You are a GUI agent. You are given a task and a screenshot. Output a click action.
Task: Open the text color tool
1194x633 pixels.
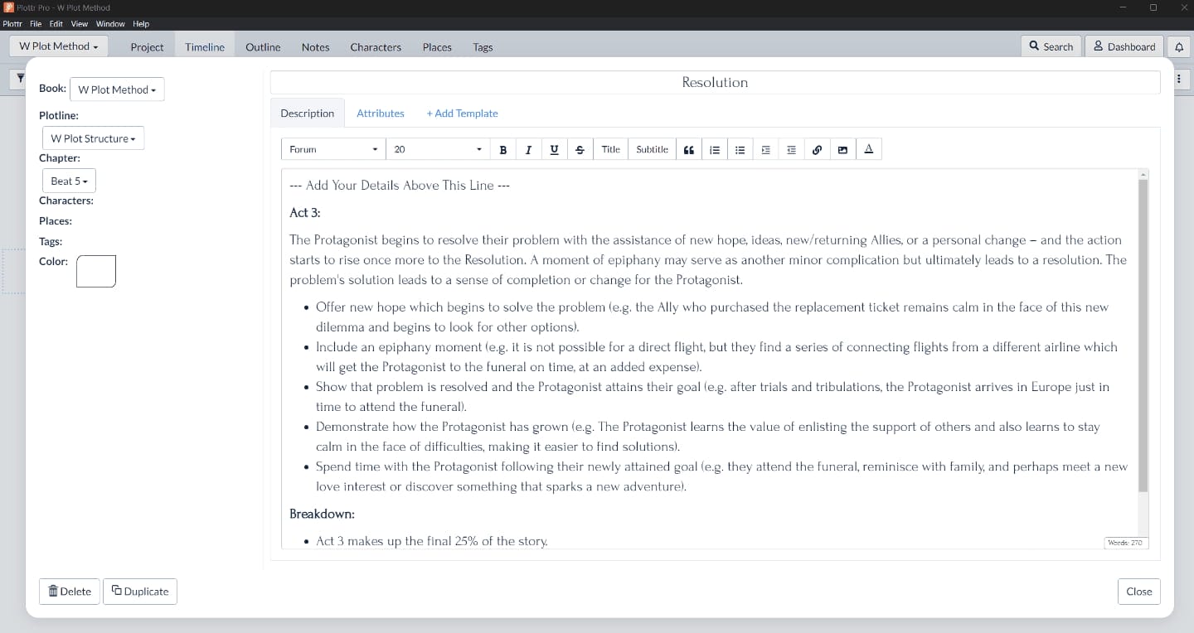(868, 149)
